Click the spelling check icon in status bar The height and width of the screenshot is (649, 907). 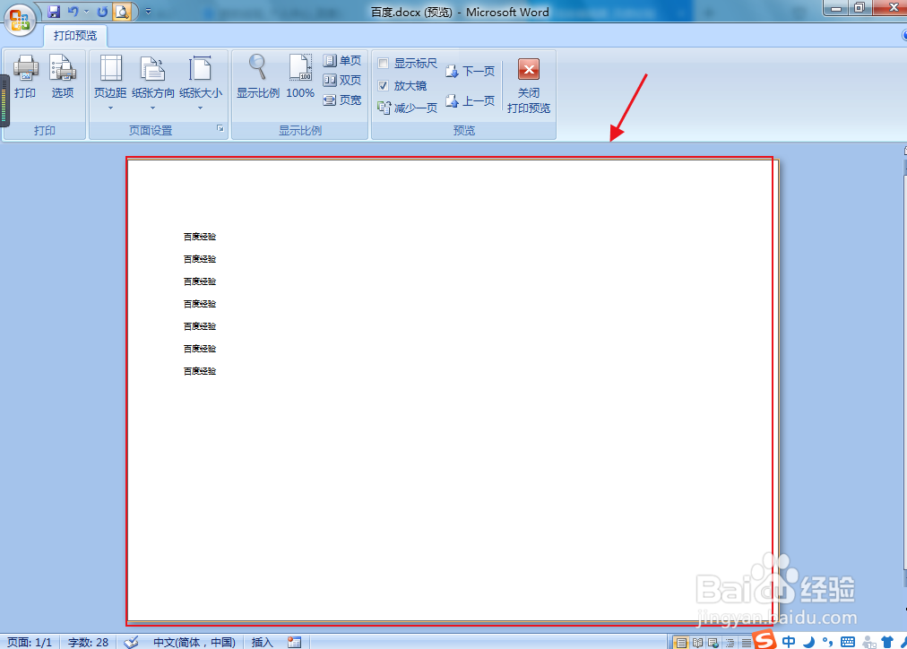click(130, 641)
